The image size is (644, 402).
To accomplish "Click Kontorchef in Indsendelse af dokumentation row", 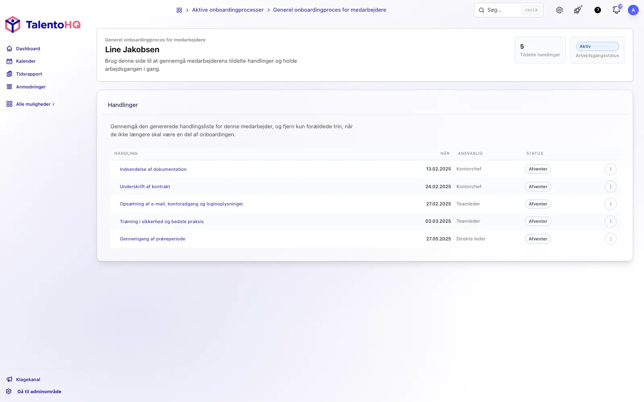I will (469, 169).
